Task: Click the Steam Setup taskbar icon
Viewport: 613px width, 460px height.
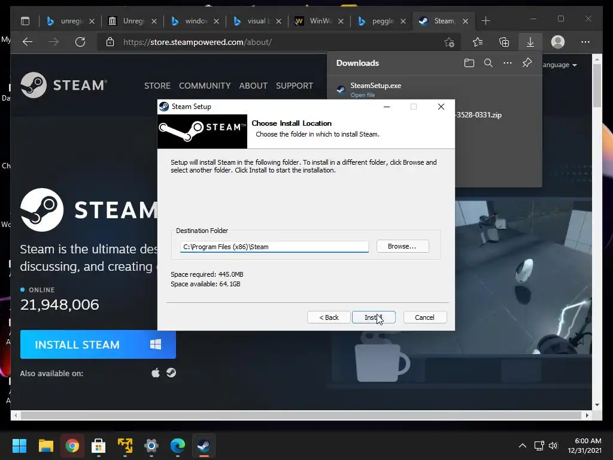Action: pyautogui.click(x=204, y=446)
